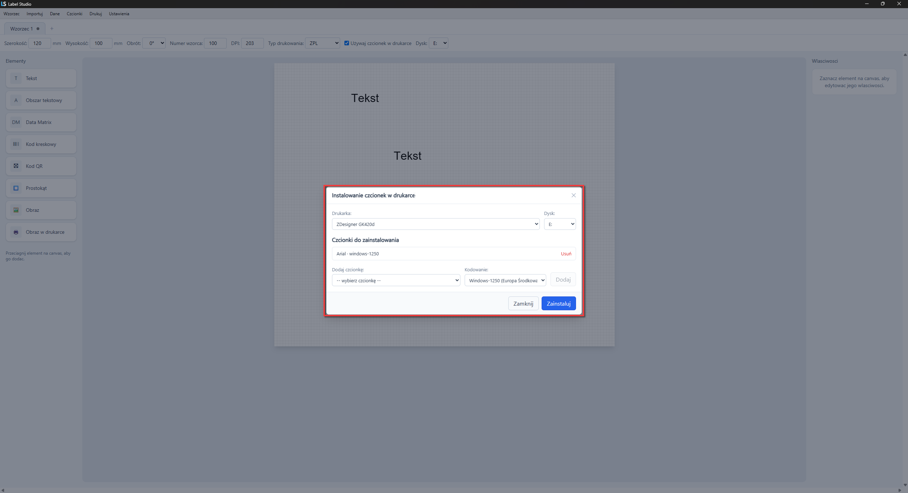The height and width of the screenshot is (493, 908).
Task: Close the font install dialog with X
Action: (574, 195)
